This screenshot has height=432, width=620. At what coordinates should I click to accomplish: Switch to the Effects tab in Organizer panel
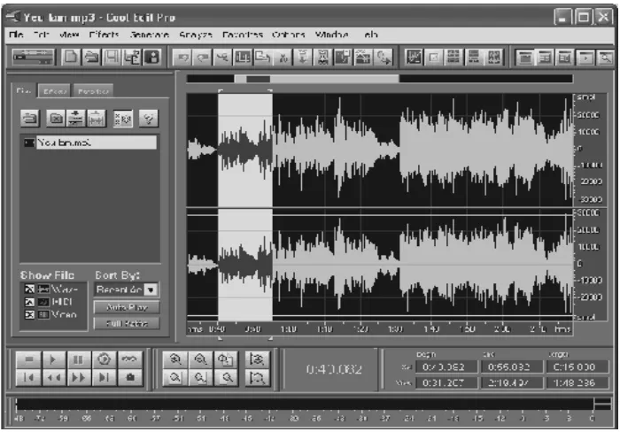55,91
